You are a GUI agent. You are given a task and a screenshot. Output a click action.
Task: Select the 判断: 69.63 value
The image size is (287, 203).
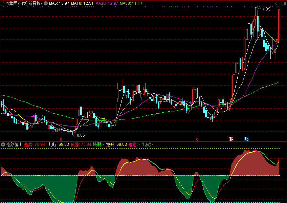click(59, 144)
